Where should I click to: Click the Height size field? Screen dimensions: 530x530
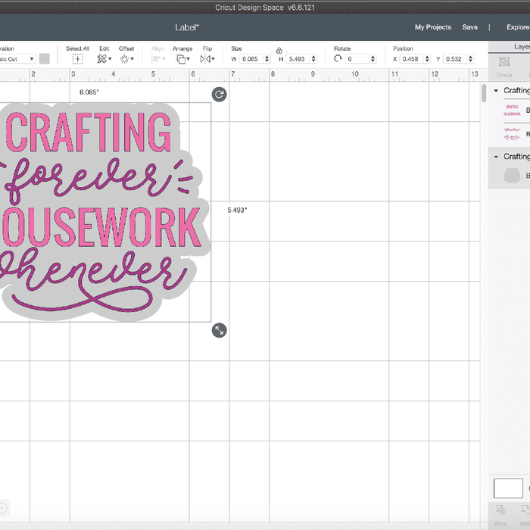coord(298,59)
